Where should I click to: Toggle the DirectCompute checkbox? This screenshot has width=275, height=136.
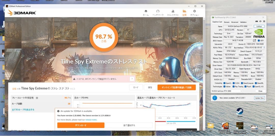tap(242, 83)
